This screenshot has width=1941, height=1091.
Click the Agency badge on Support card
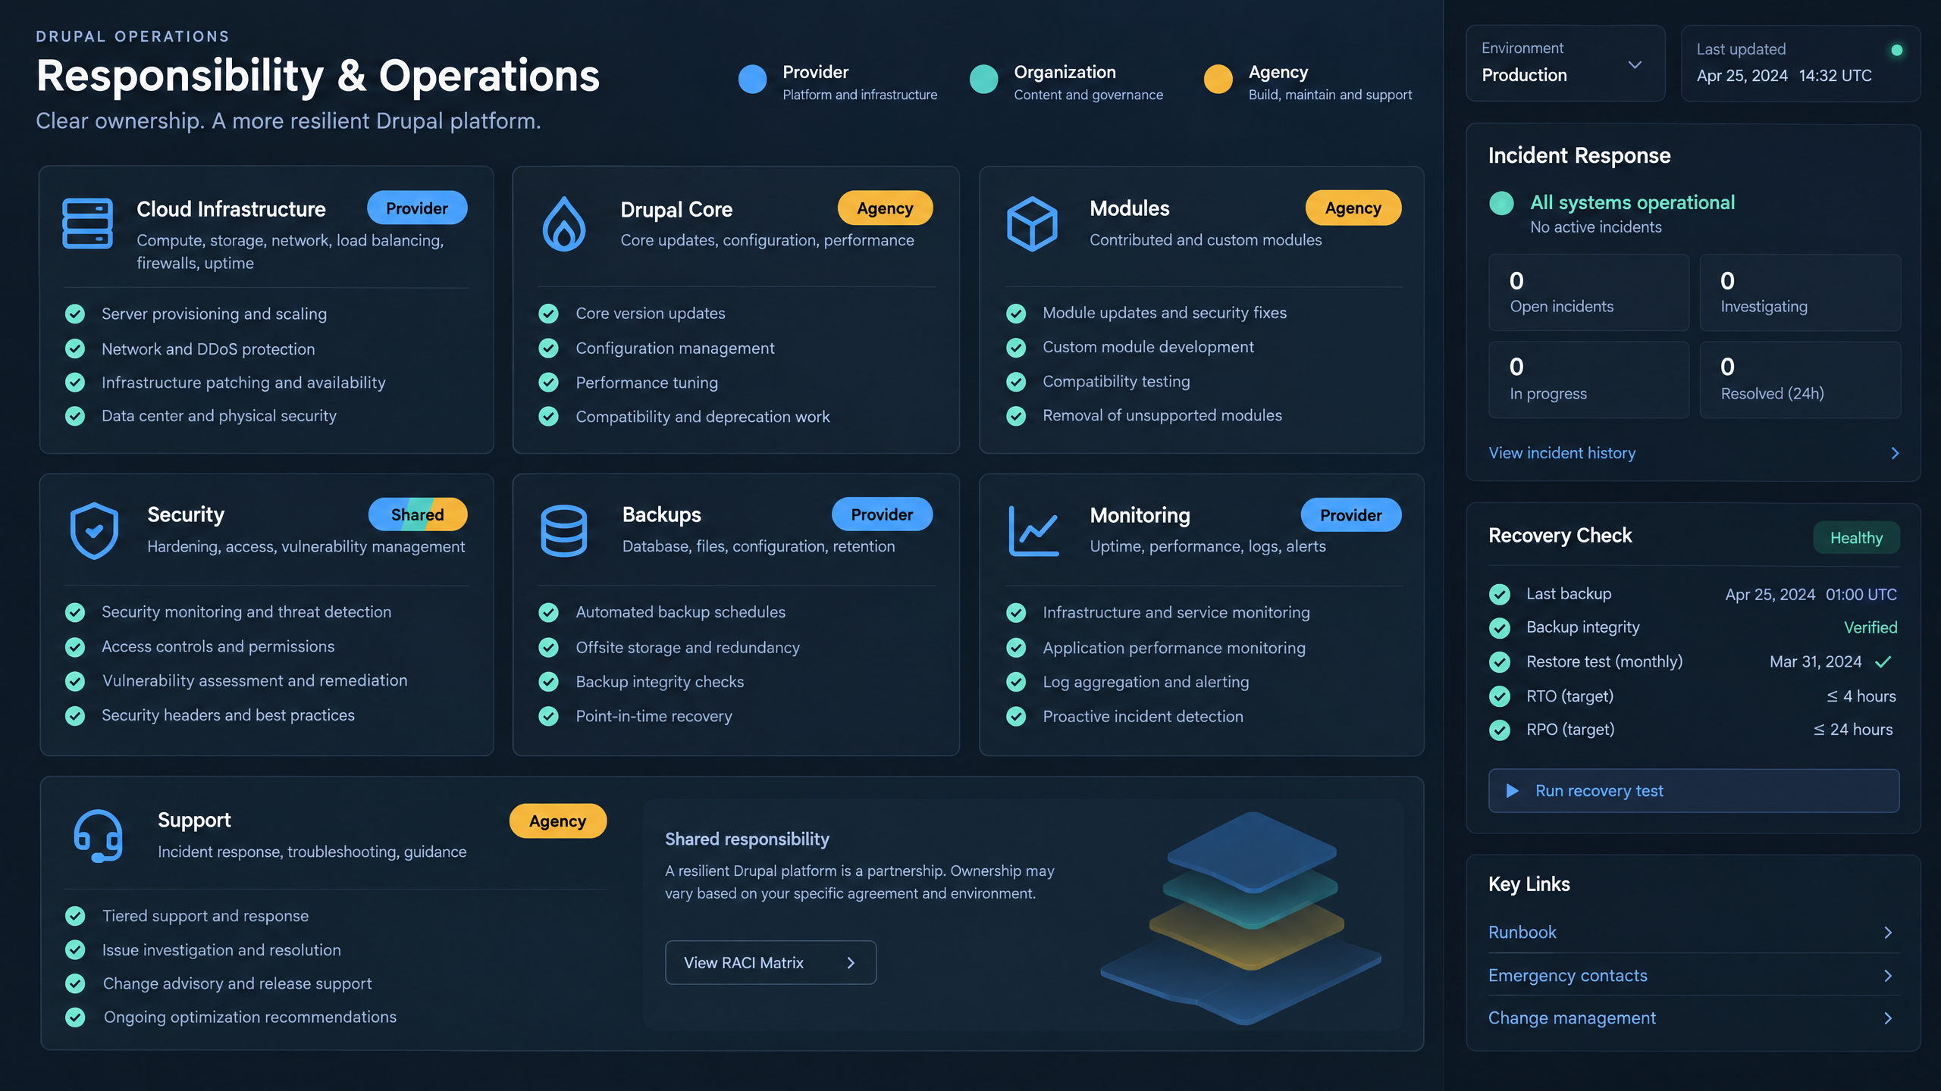click(558, 821)
